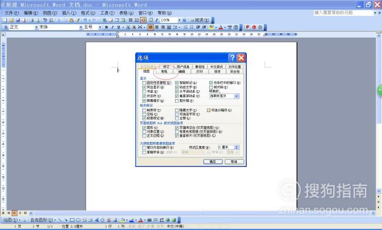Click the 确定 button in 选项 dialog

pyautogui.click(x=213, y=162)
